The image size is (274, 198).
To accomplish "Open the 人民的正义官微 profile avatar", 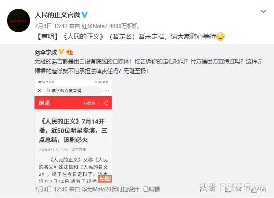I will [x=19, y=20].
